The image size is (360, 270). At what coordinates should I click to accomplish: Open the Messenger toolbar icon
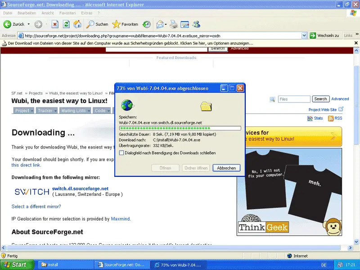(x=196, y=24)
